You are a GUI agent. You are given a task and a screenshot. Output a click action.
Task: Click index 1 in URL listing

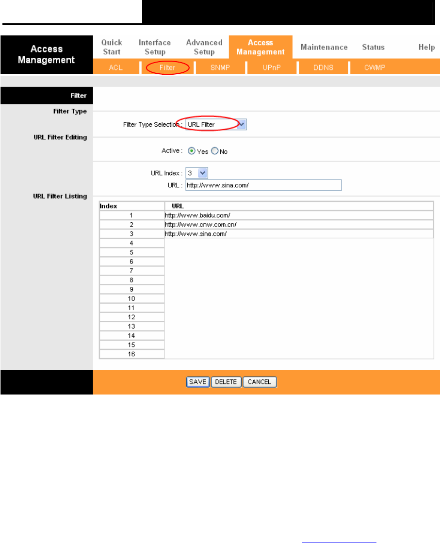point(131,215)
